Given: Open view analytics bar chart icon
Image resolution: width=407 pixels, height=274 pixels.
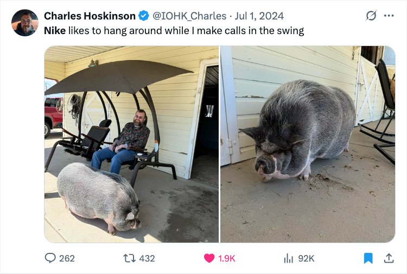Looking at the screenshot, I should pyautogui.click(x=288, y=258).
